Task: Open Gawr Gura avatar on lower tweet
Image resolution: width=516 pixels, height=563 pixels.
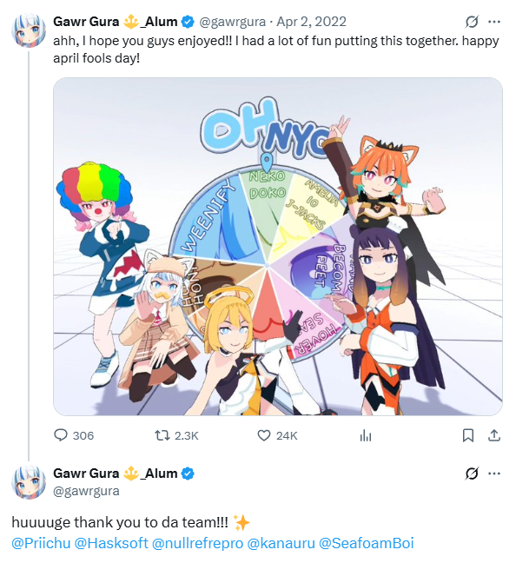Action: pos(29,482)
